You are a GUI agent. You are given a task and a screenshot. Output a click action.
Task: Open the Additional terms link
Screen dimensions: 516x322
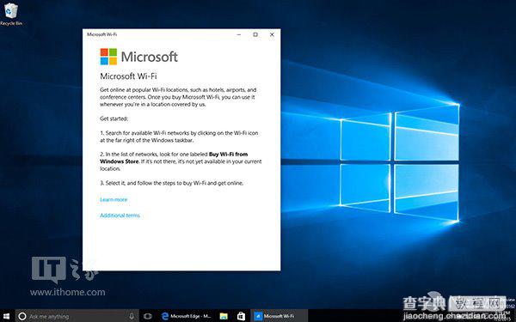(120, 216)
